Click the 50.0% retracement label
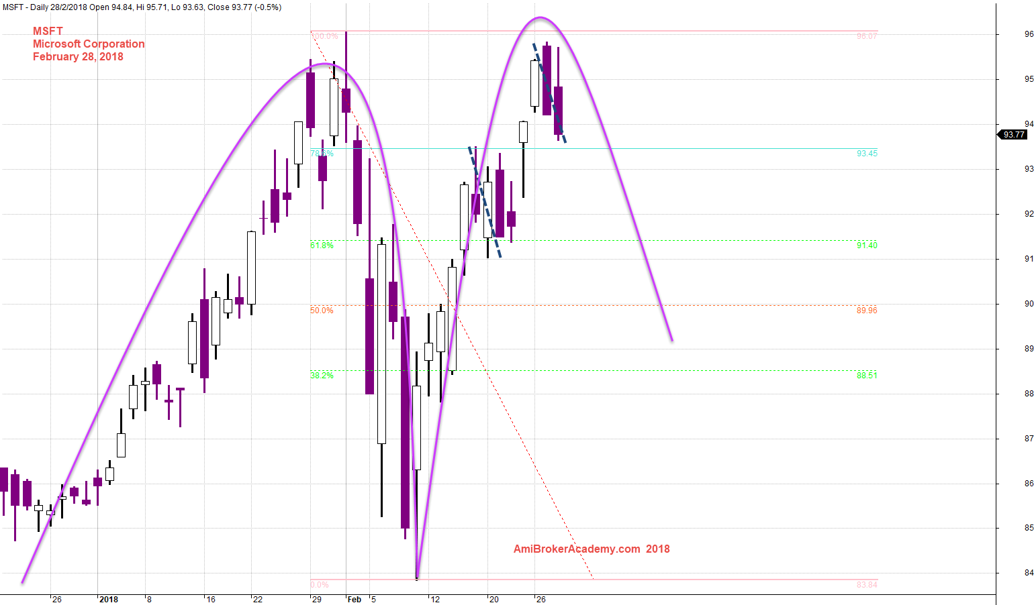Image resolution: width=1034 pixels, height=605 pixels. click(x=322, y=311)
